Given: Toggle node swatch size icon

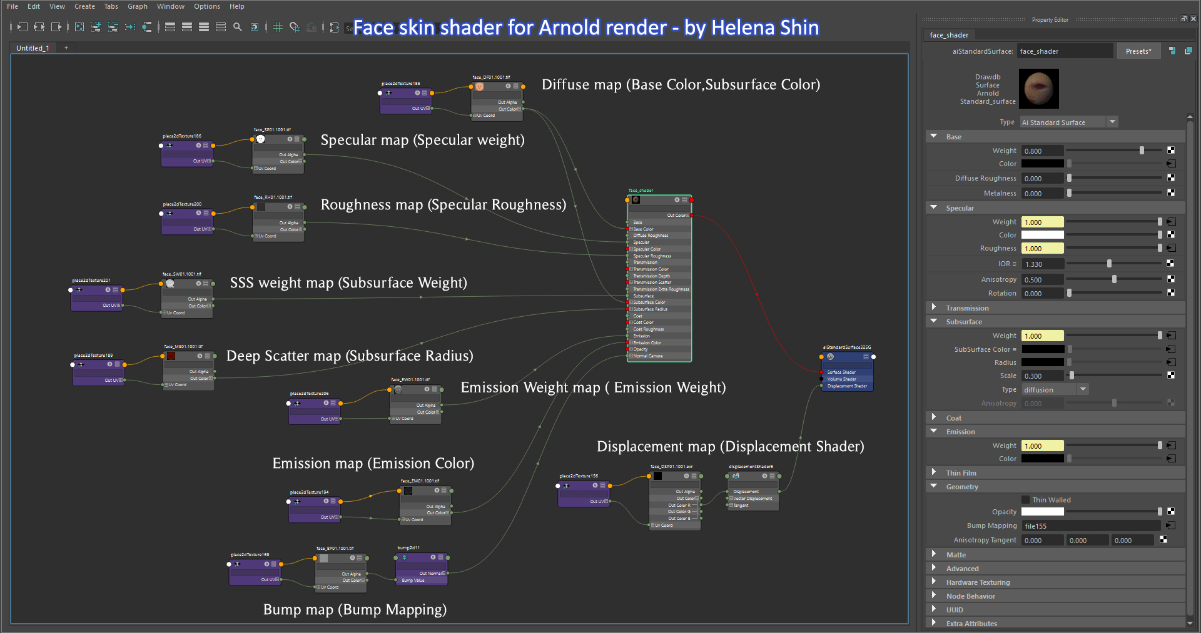Looking at the screenshot, I should (255, 27).
